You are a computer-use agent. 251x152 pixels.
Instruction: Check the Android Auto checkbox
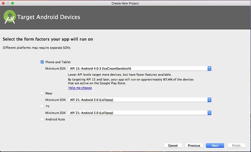42,119
